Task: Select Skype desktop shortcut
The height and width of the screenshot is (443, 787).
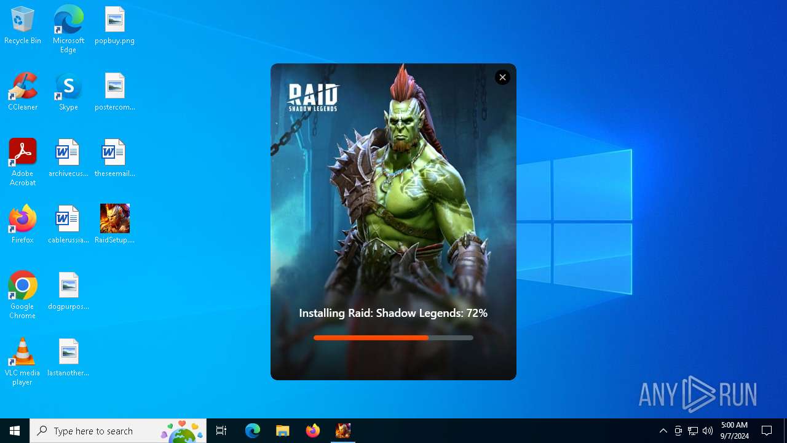Action: click(x=68, y=92)
